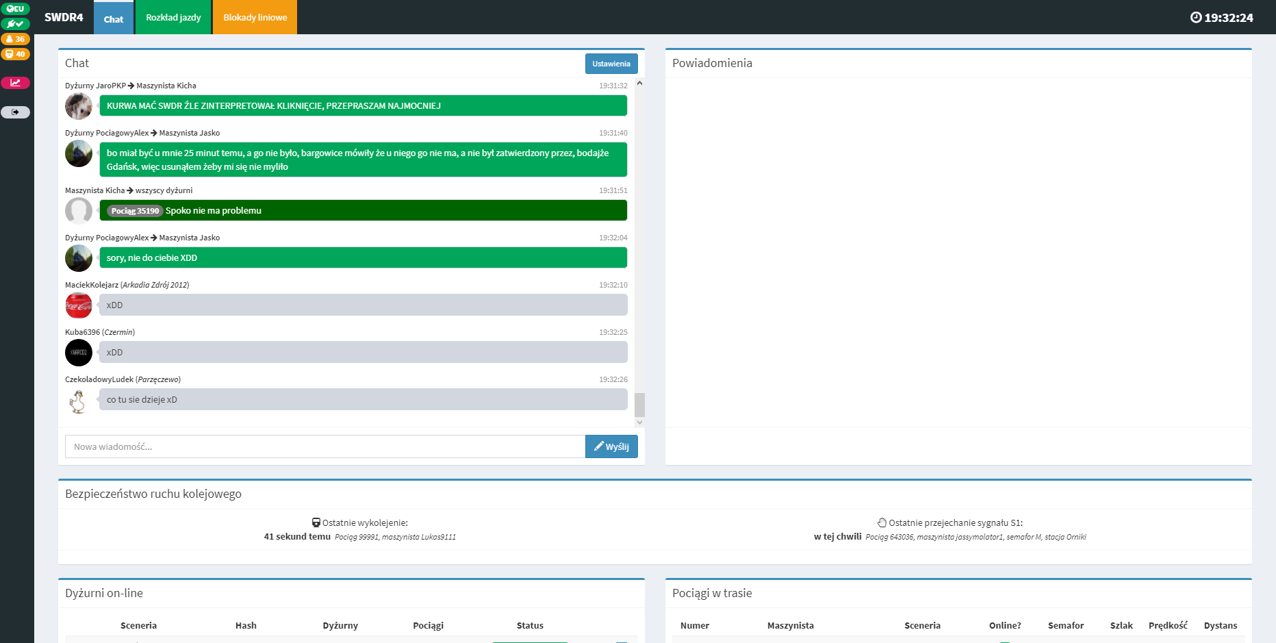Screen dimensions: 1276x643
Task: Open the trains count badge
Action: coord(15,54)
